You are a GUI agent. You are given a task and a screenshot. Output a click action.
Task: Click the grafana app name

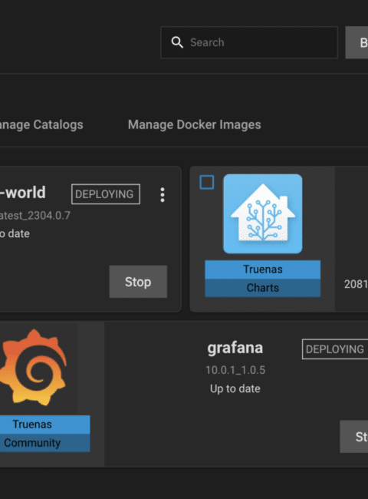tap(235, 348)
